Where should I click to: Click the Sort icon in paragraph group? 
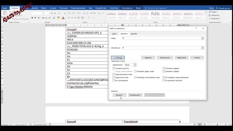coord(99,13)
